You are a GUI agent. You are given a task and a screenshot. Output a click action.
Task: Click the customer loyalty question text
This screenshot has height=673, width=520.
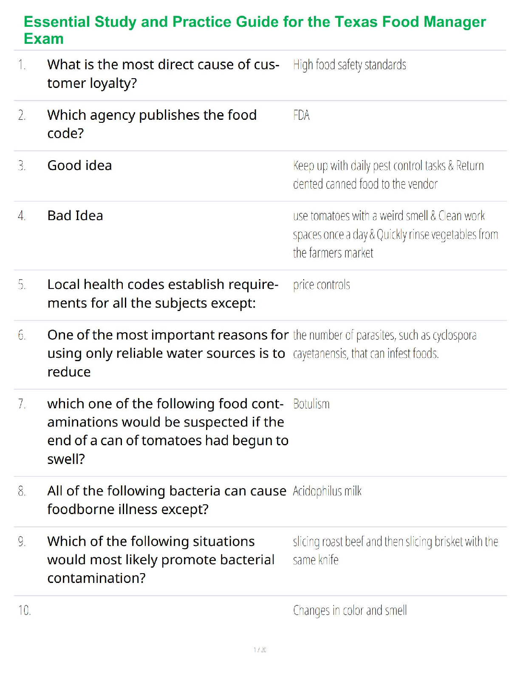click(163, 74)
